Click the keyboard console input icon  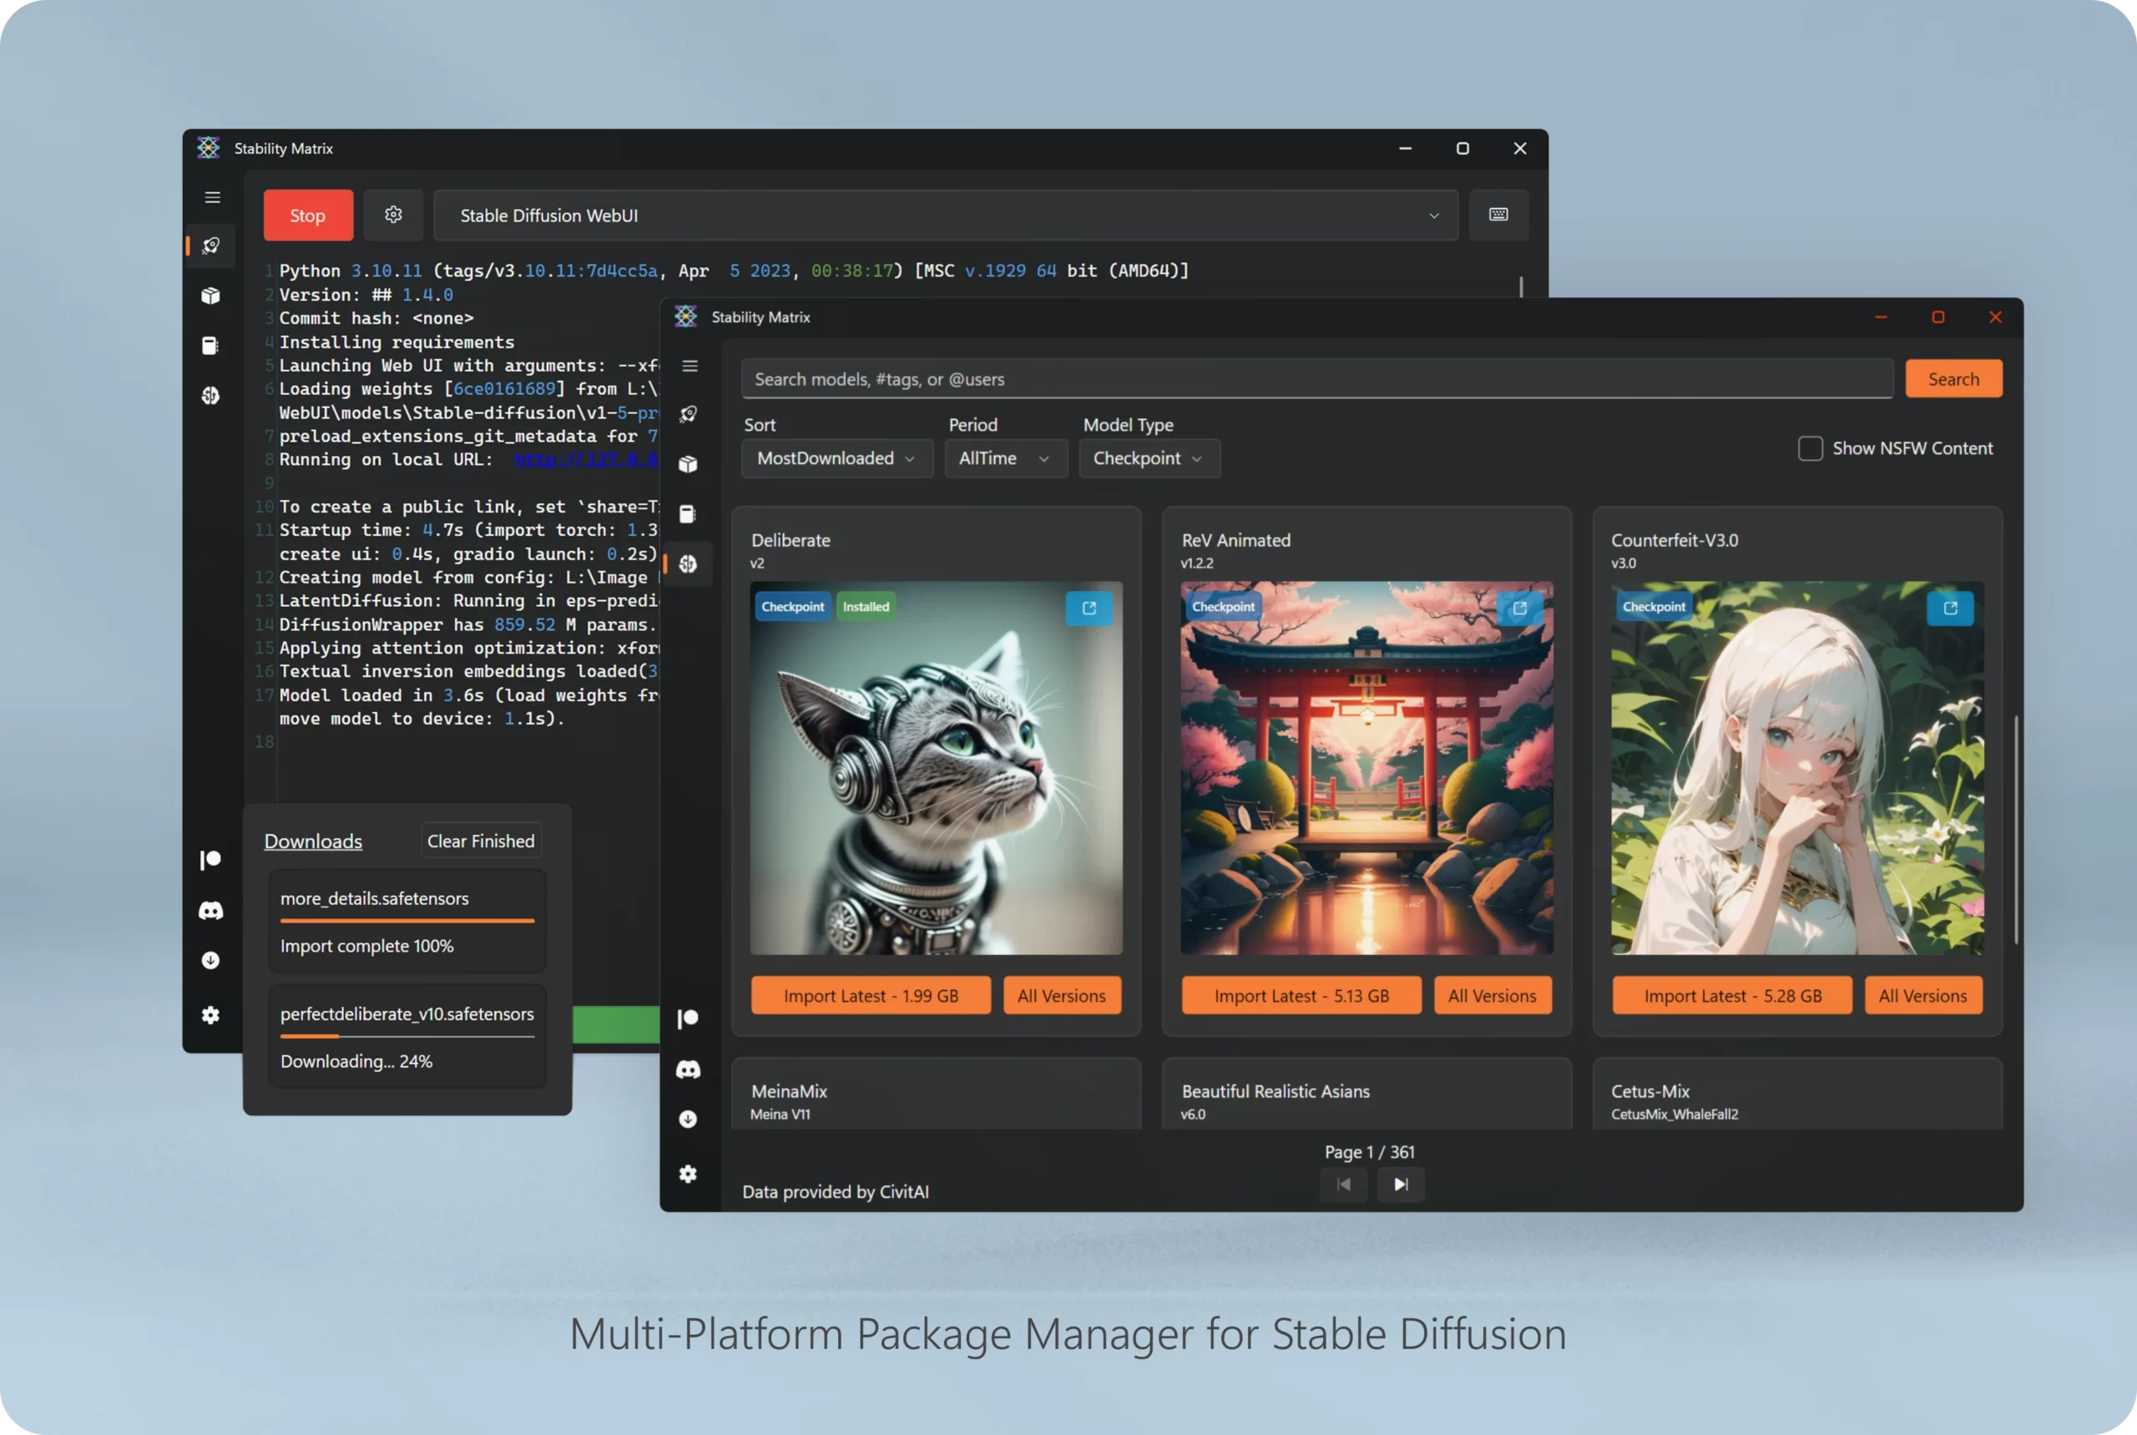click(x=1498, y=215)
